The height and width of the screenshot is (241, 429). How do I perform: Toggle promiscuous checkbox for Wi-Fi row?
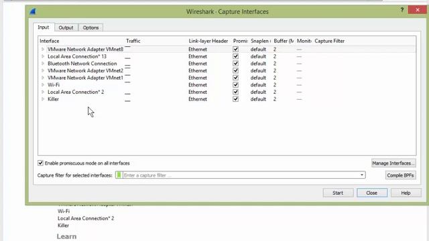click(x=235, y=85)
